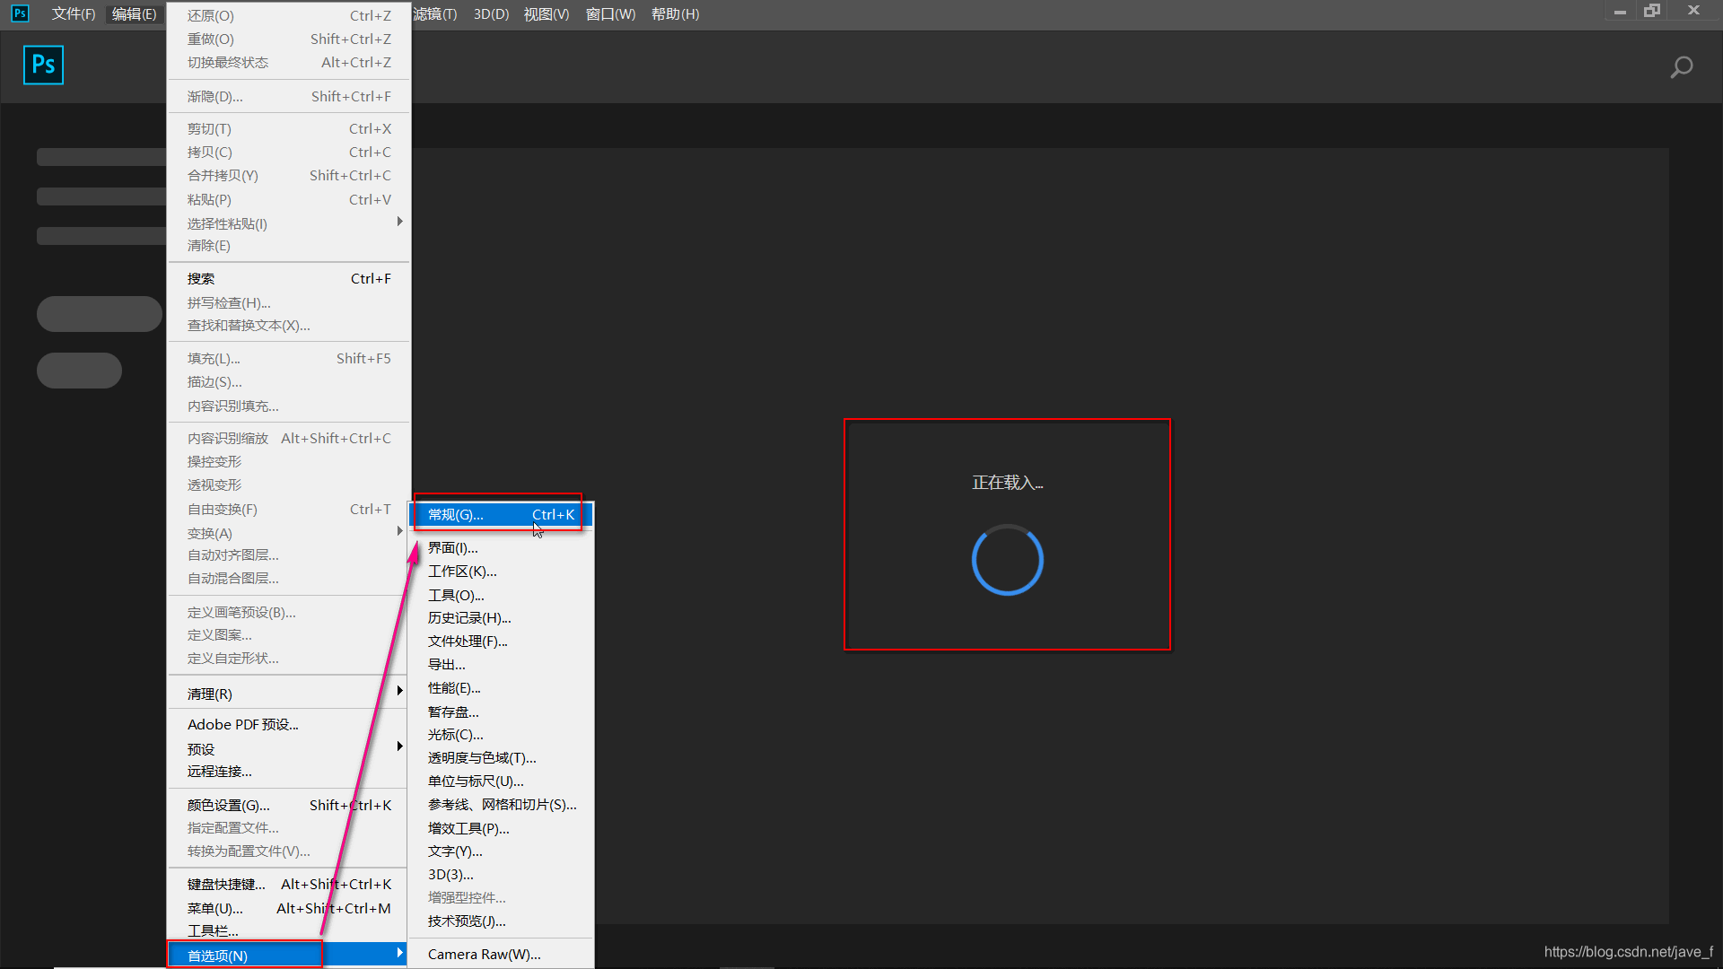Click the search magnifier icon
Screen dimensions: 1723x969
(x=1681, y=67)
